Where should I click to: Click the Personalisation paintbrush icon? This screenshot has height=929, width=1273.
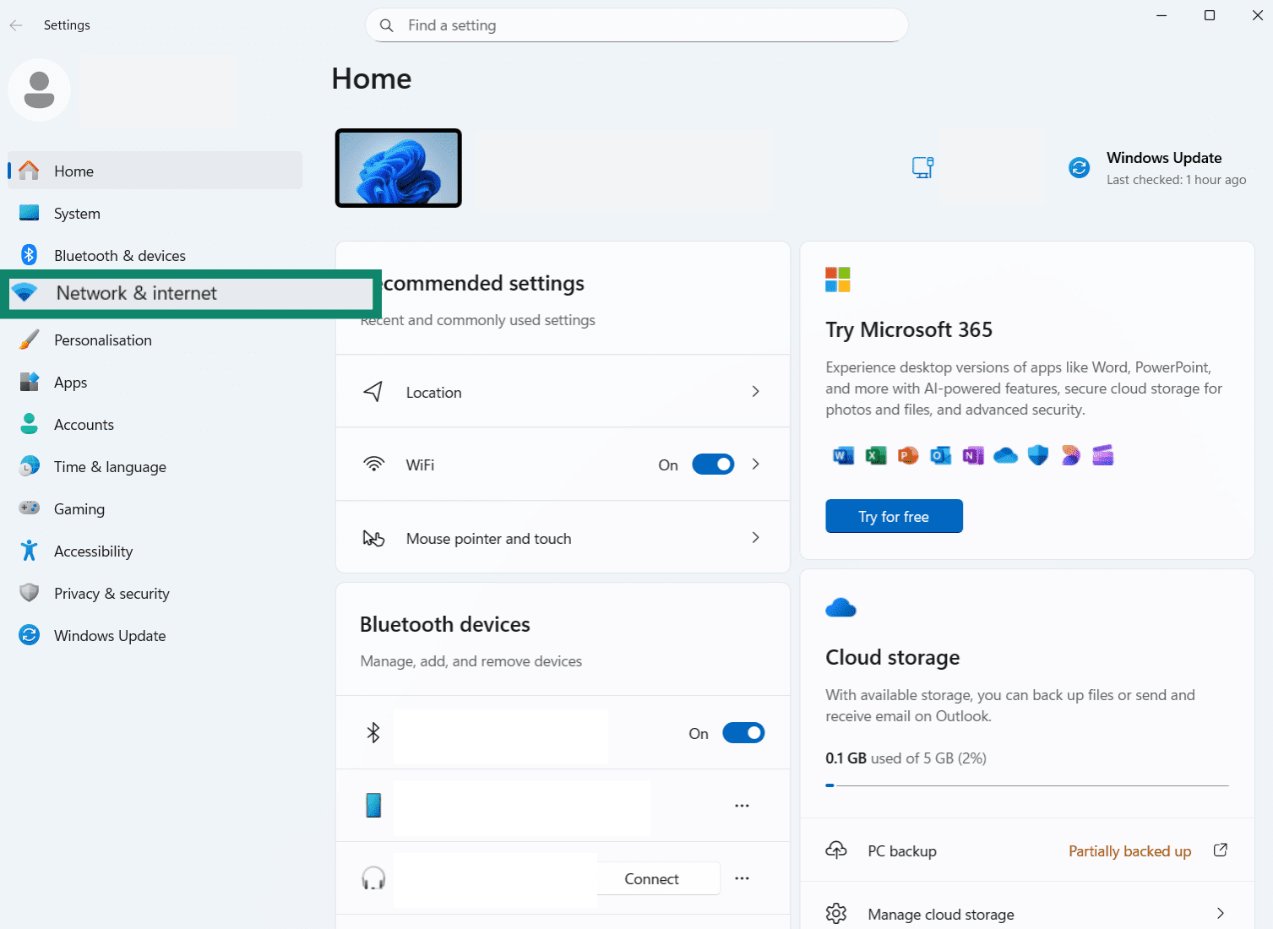pos(30,340)
